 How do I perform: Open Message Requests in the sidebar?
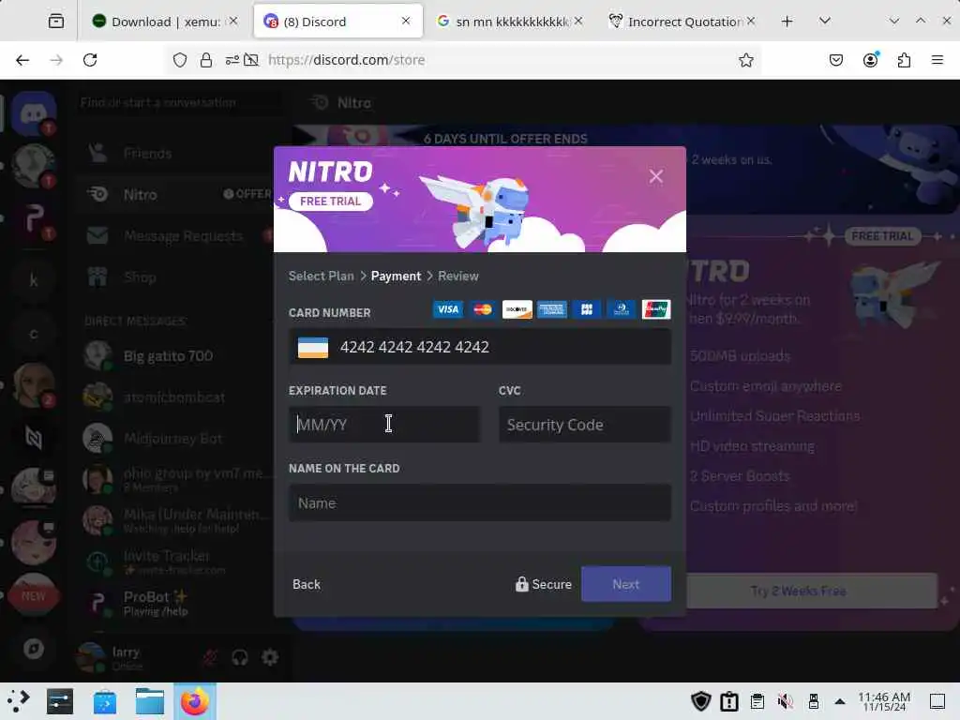pos(177,235)
